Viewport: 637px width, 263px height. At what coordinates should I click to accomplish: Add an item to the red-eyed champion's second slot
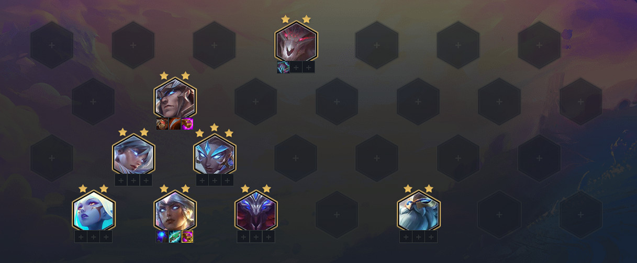(296, 67)
